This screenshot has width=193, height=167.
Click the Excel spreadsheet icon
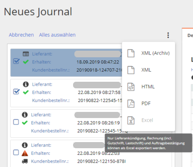click(x=131, y=120)
